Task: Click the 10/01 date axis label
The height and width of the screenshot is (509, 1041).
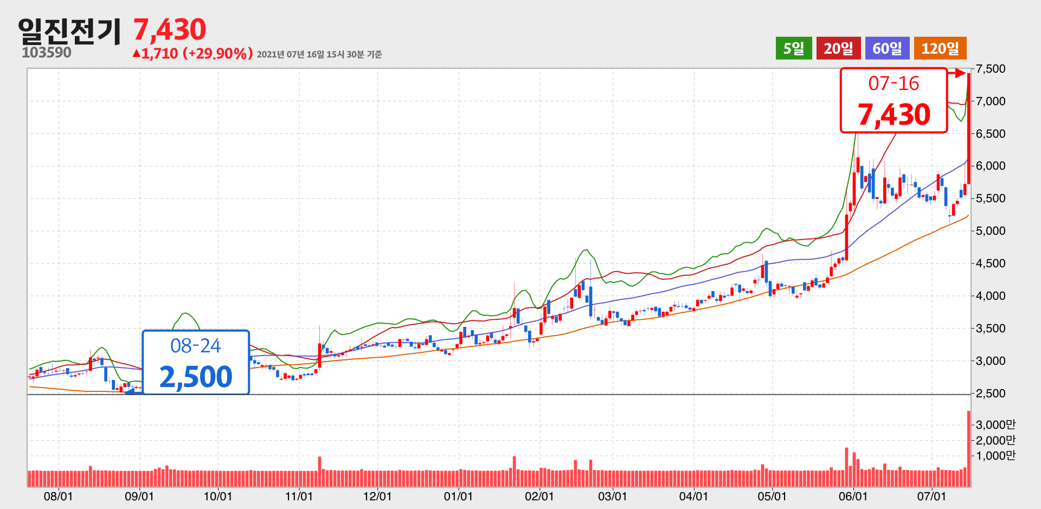Action: [218, 496]
